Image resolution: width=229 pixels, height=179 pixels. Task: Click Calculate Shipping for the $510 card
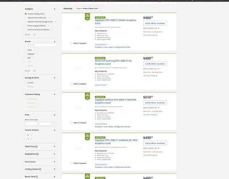click(x=150, y=114)
